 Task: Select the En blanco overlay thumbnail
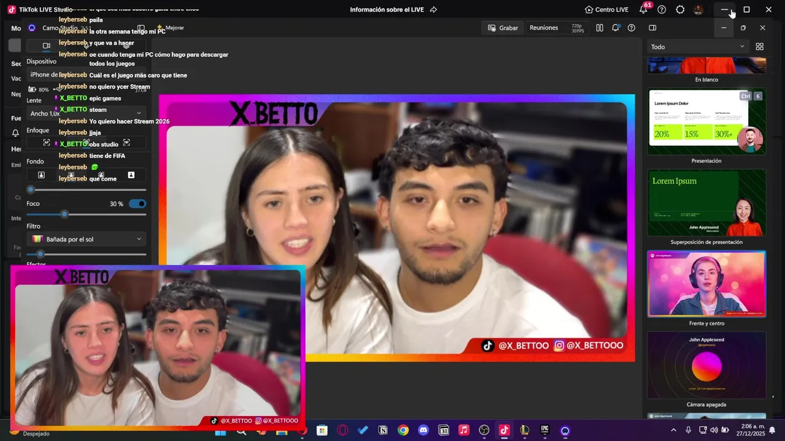[x=706, y=66]
